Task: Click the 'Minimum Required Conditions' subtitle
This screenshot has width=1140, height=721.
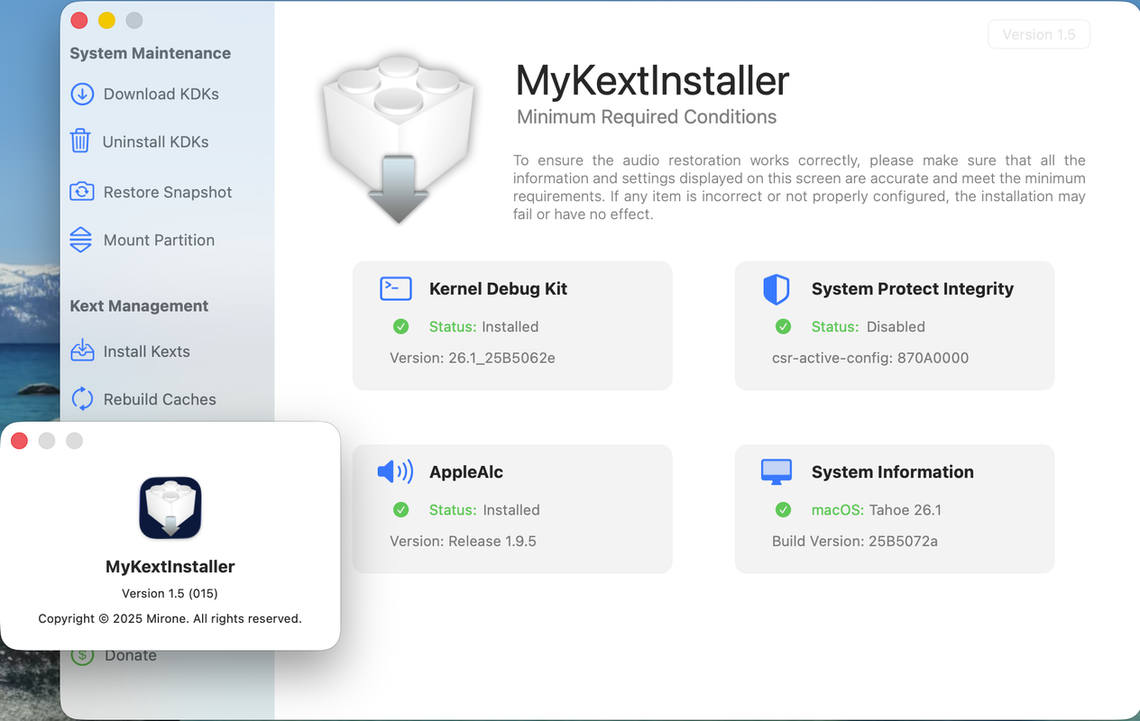Action: pos(647,117)
